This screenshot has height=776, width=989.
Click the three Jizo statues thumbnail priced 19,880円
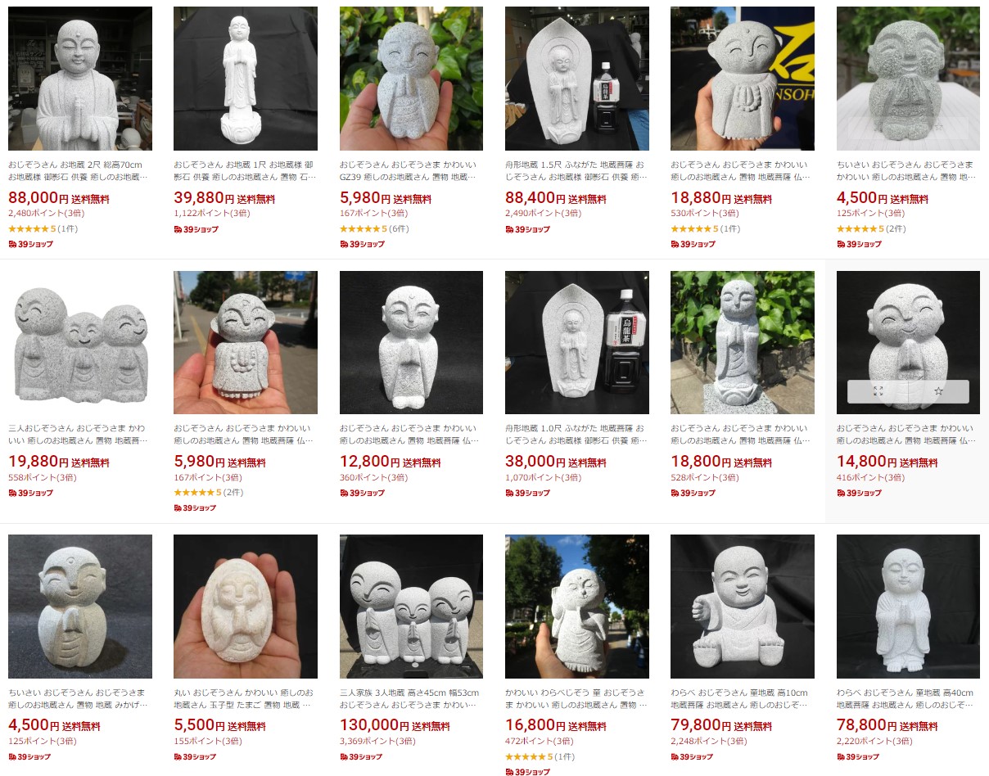coord(80,342)
